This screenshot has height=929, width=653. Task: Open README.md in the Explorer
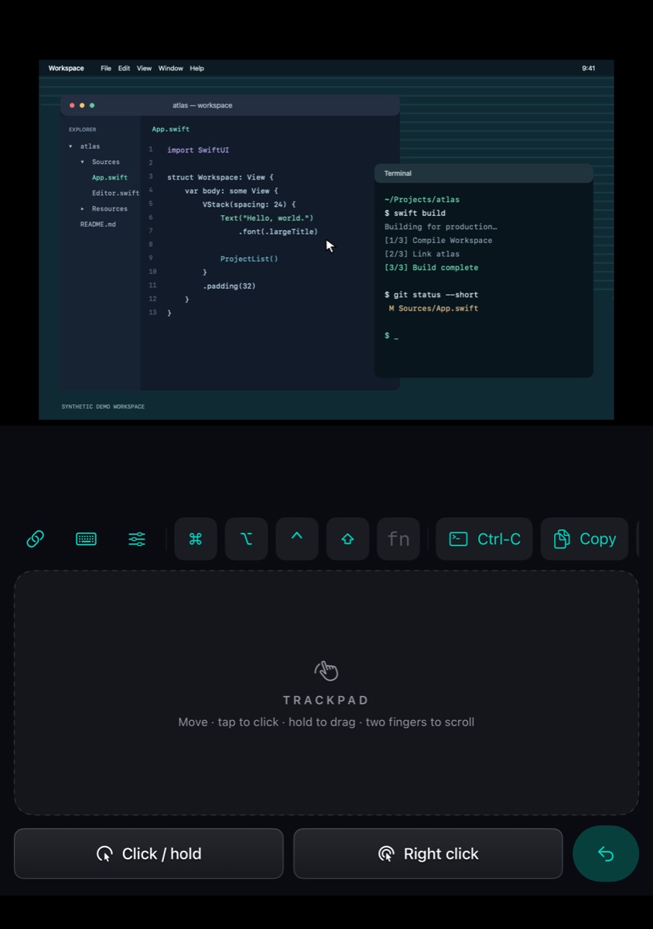[98, 224]
